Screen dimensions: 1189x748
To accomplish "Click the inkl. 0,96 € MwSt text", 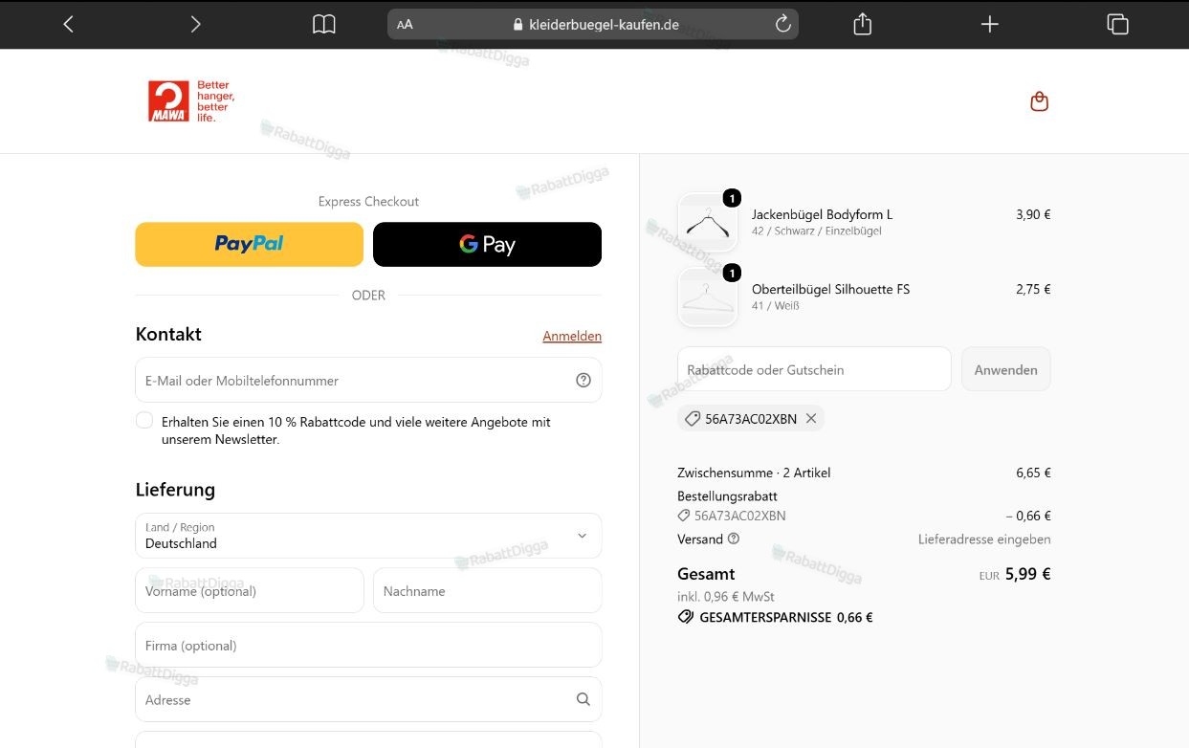I will [x=726, y=596].
